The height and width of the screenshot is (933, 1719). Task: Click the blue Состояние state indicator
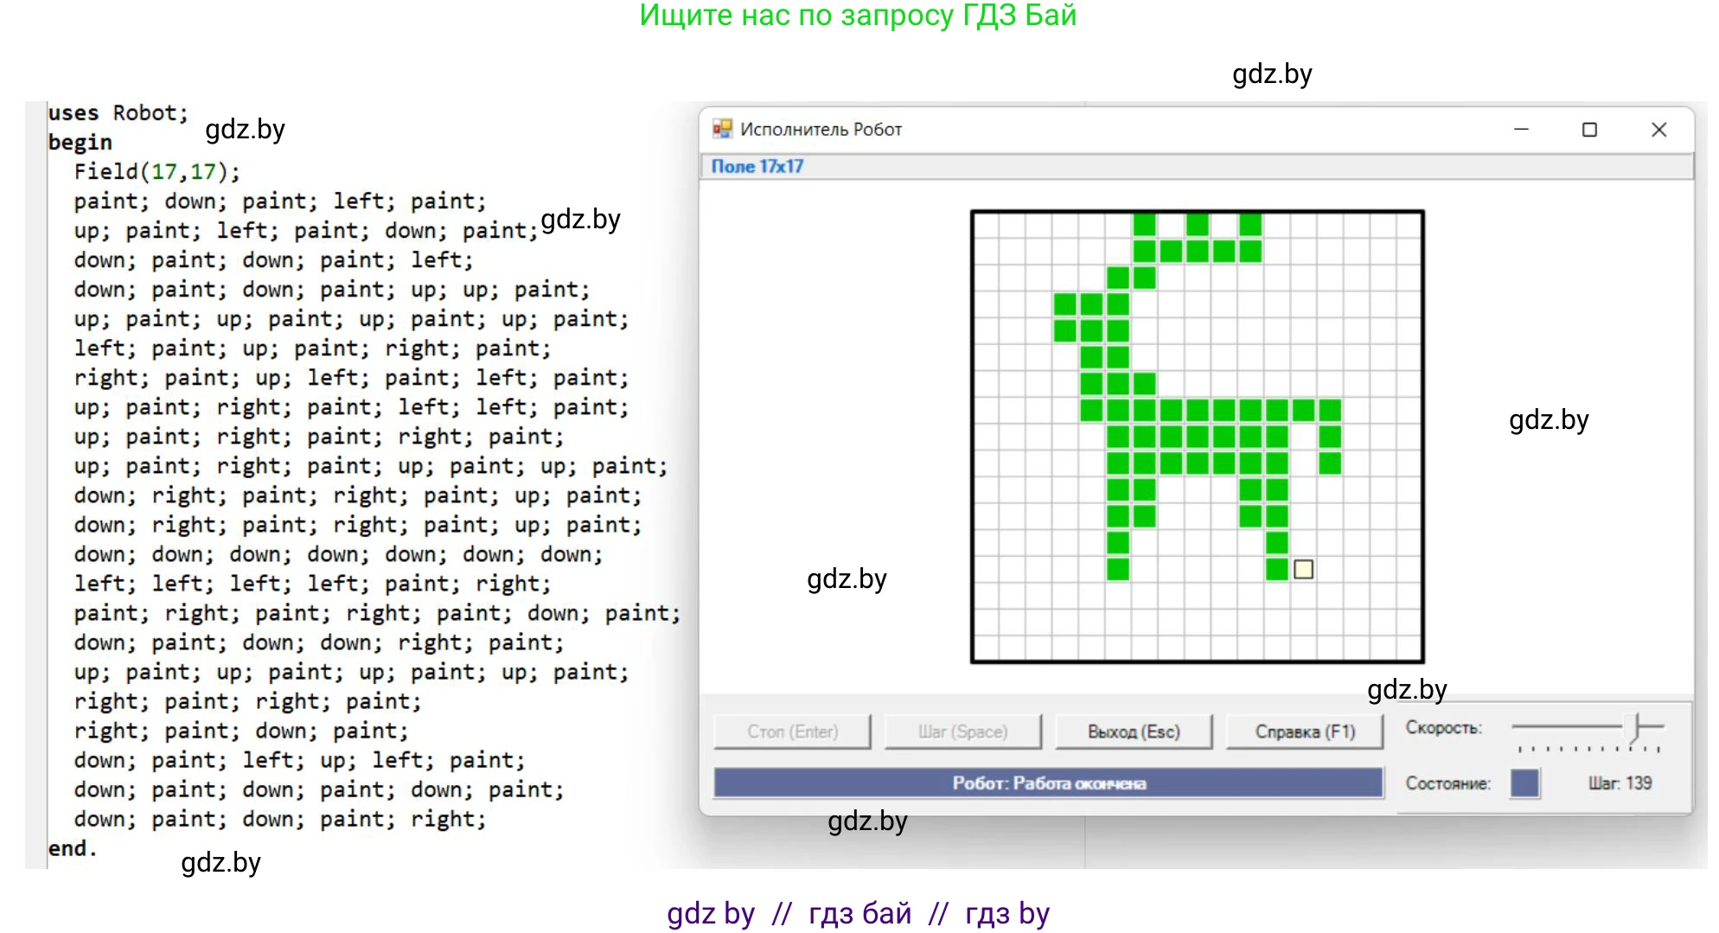(x=1524, y=783)
